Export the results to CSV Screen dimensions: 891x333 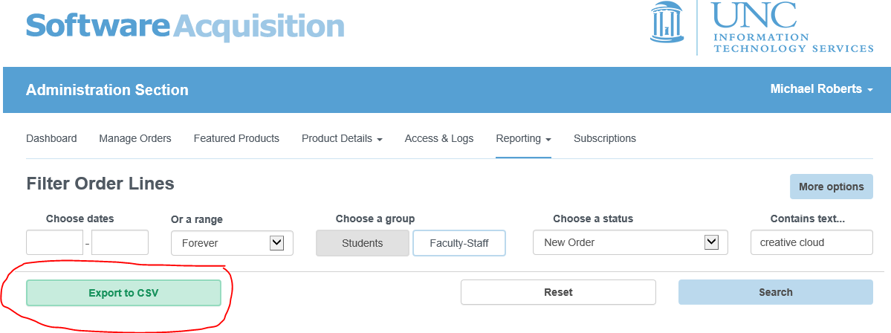[123, 293]
